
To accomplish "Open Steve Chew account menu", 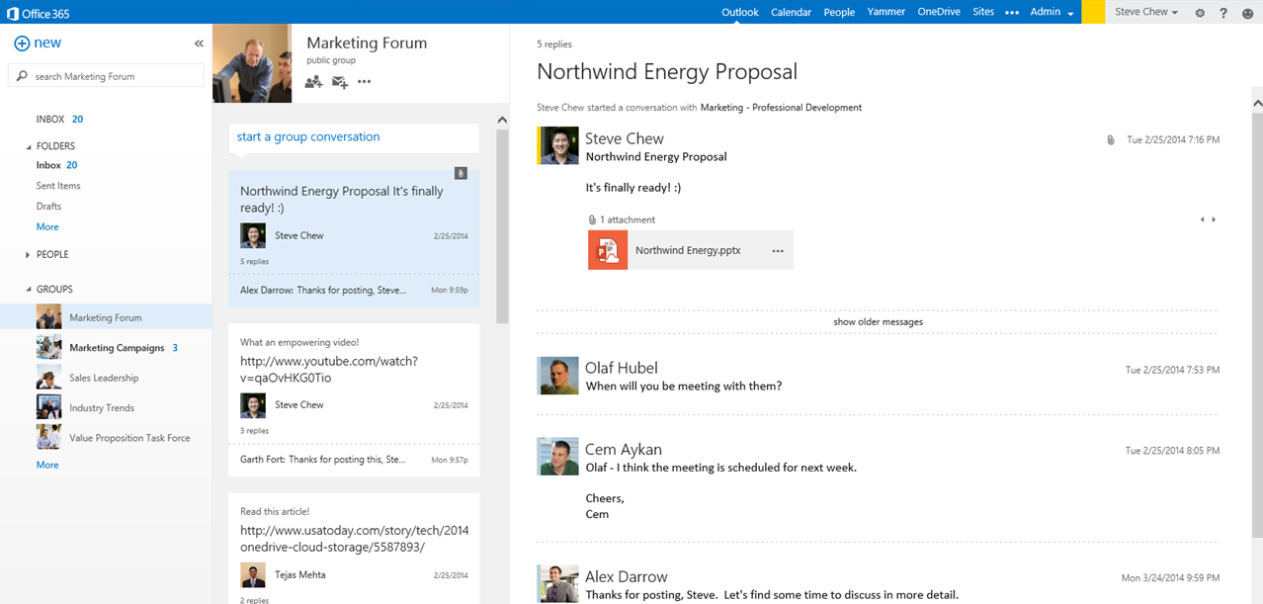I will [x=1145, y=13].
